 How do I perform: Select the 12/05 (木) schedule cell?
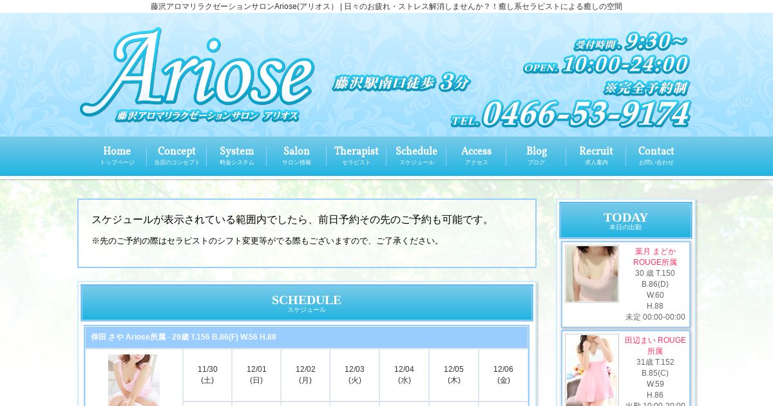click(x=453, y=374)
